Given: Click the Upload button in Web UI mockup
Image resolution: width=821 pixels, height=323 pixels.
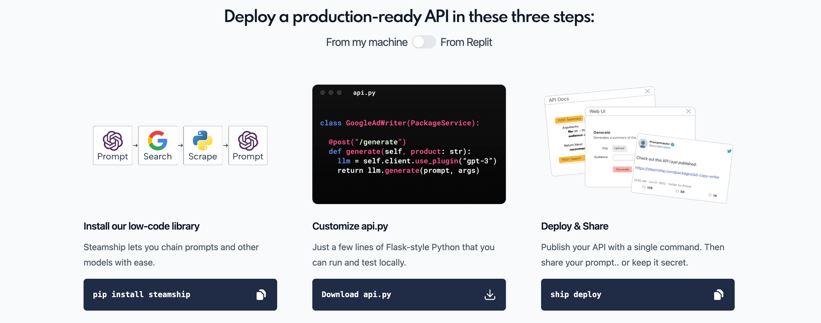Looking at the screenshot, I should pyautogui.click(x=619, y=148).
